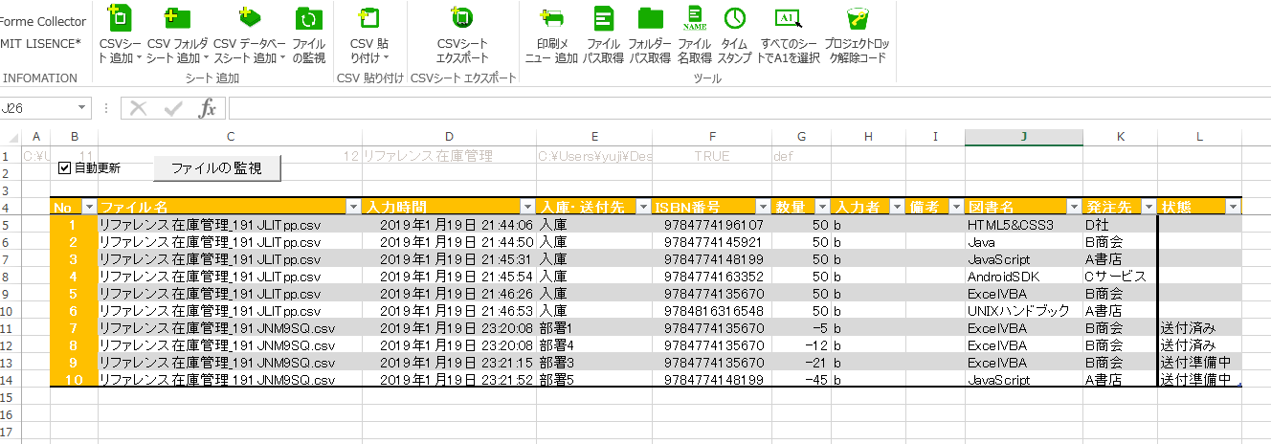Expand the Name Box dropdown arrow
This screenshot has width=1271, height=444.
82,108
